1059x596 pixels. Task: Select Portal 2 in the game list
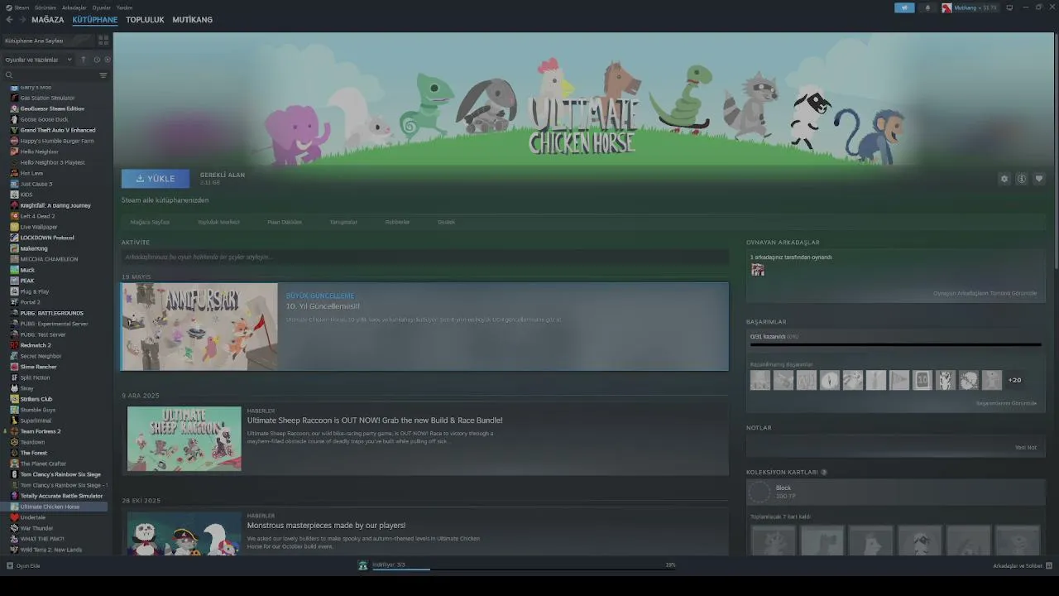(30, 302)
